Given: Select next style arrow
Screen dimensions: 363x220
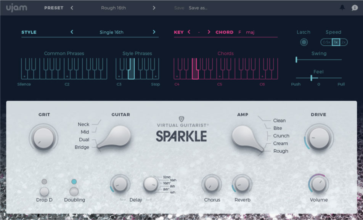Looking at the screenshot, I should click(x=154, y=32).
